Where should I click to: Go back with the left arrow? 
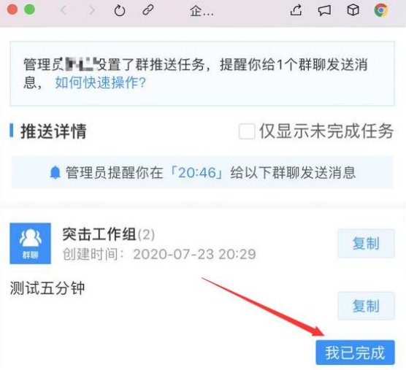[64, 11]
